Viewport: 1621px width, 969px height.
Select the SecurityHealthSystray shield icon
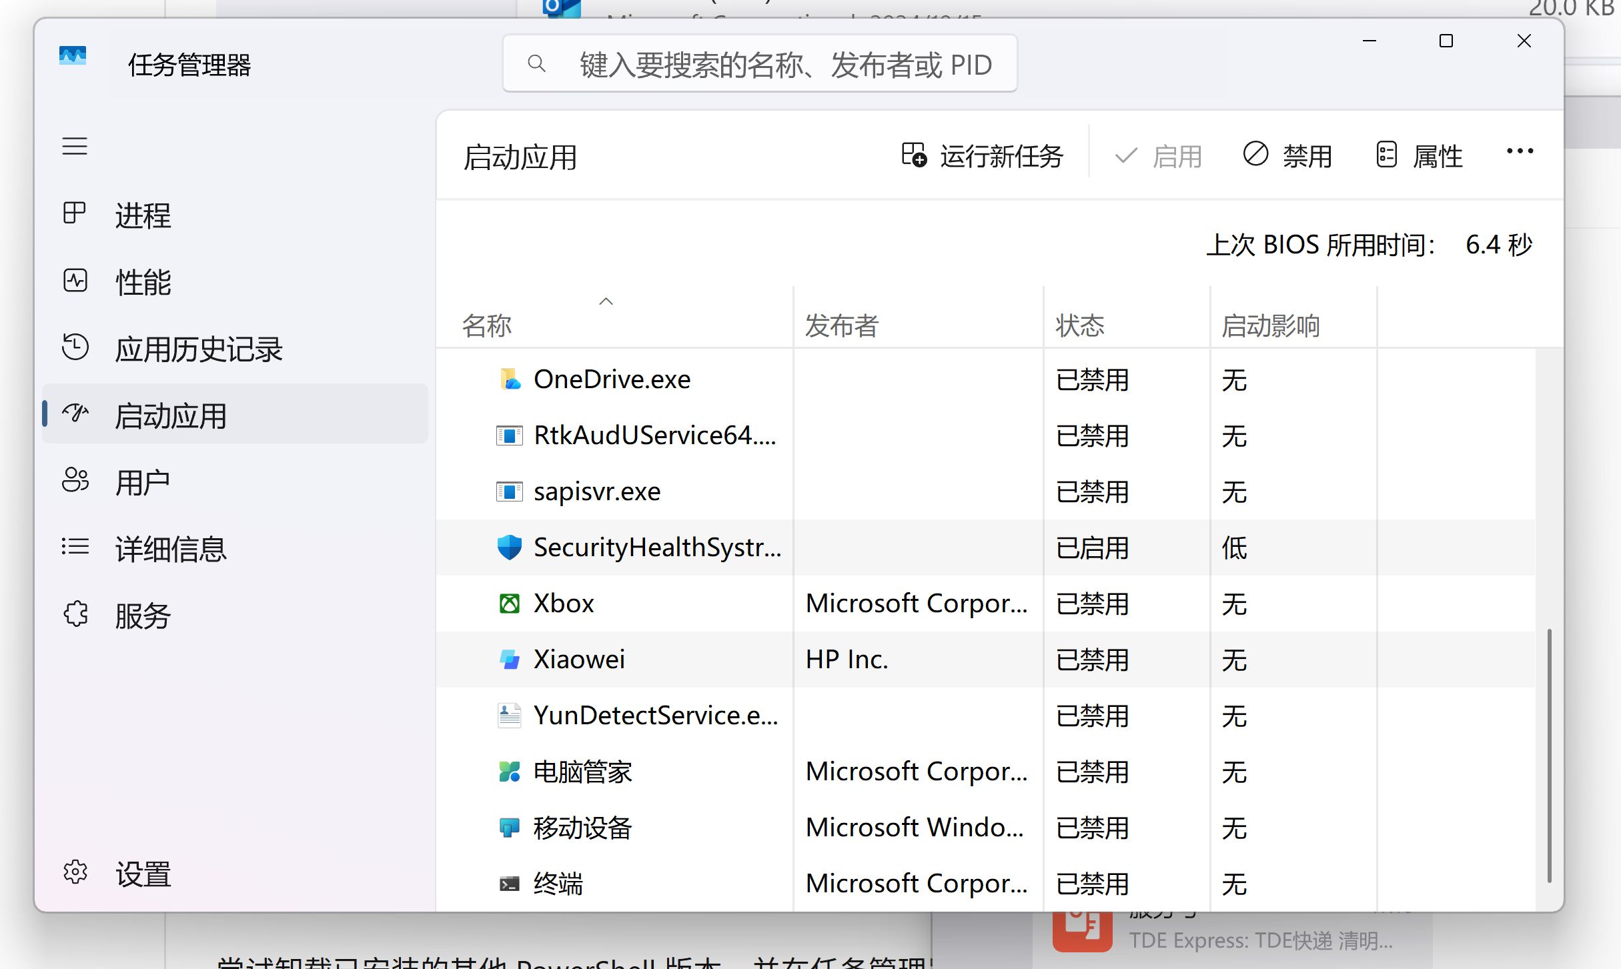tap(510, 548)
